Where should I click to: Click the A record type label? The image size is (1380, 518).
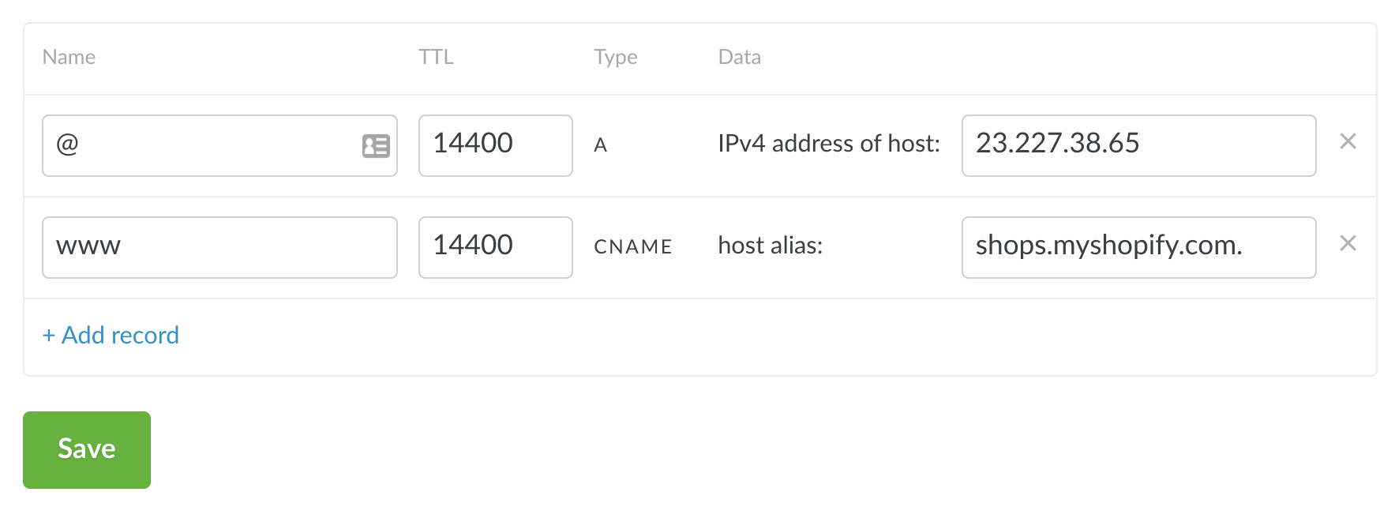(x=600, y=145)
